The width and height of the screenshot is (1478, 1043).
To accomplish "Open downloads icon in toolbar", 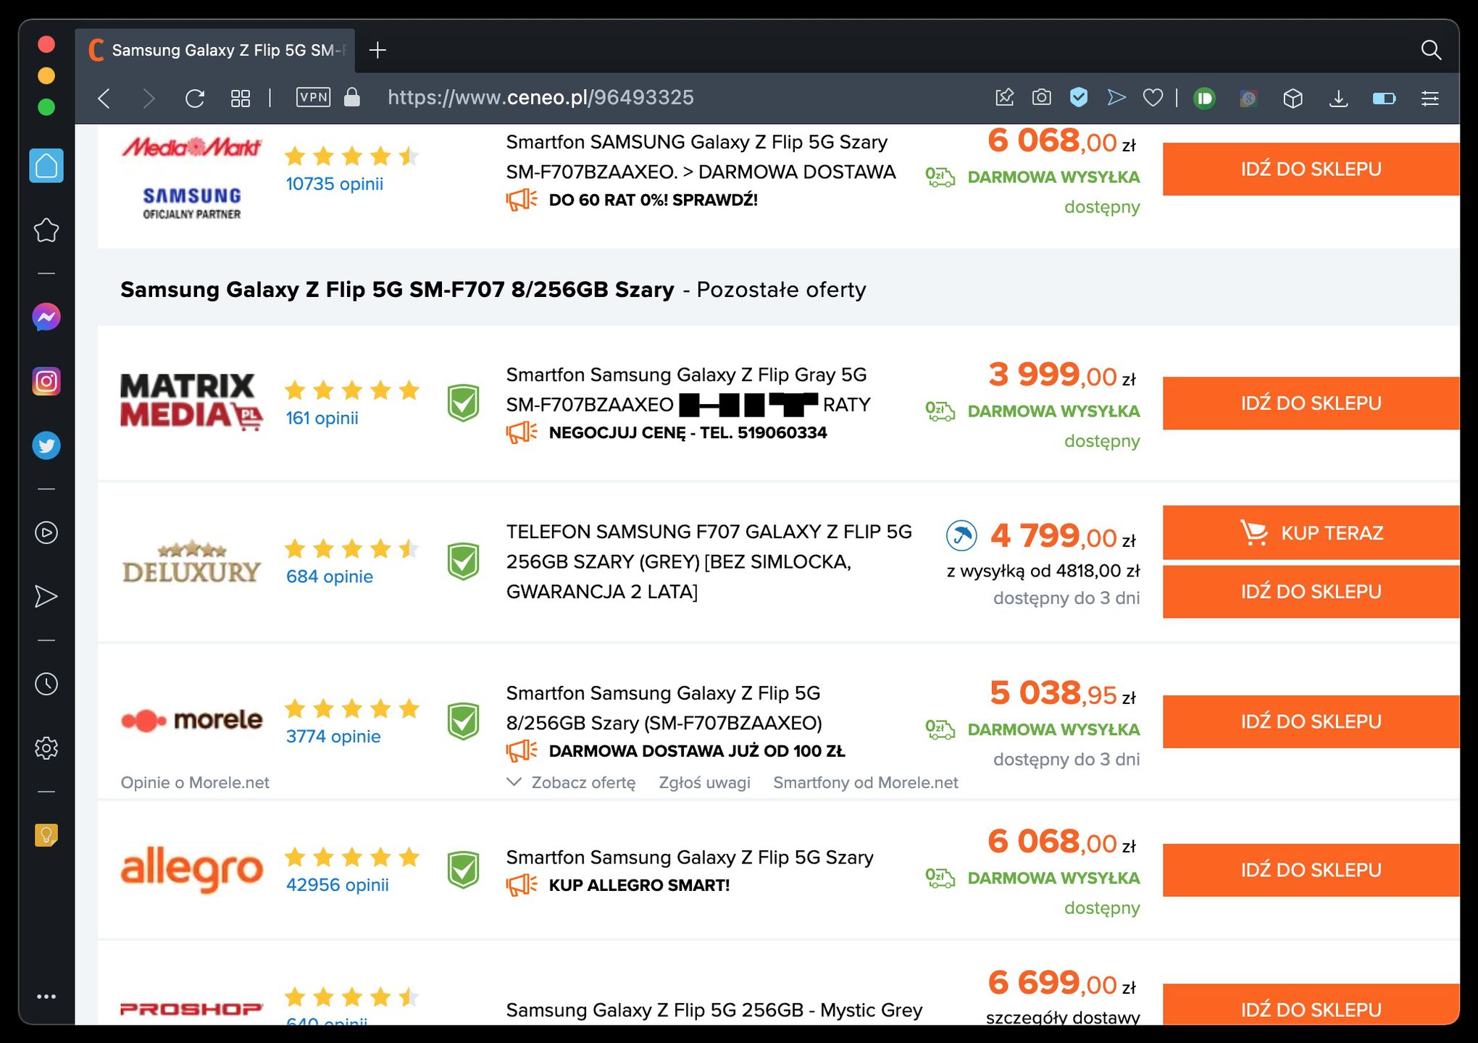I will [1338, 98].
